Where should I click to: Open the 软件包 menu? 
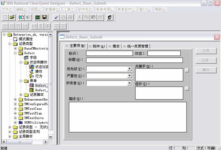(x=85, y=10)
